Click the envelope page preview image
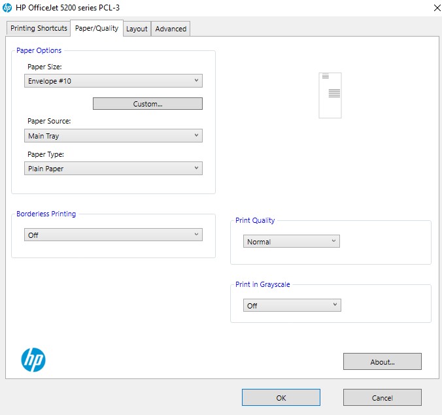The width and height of the screenshot is (442, 415). 330,95
